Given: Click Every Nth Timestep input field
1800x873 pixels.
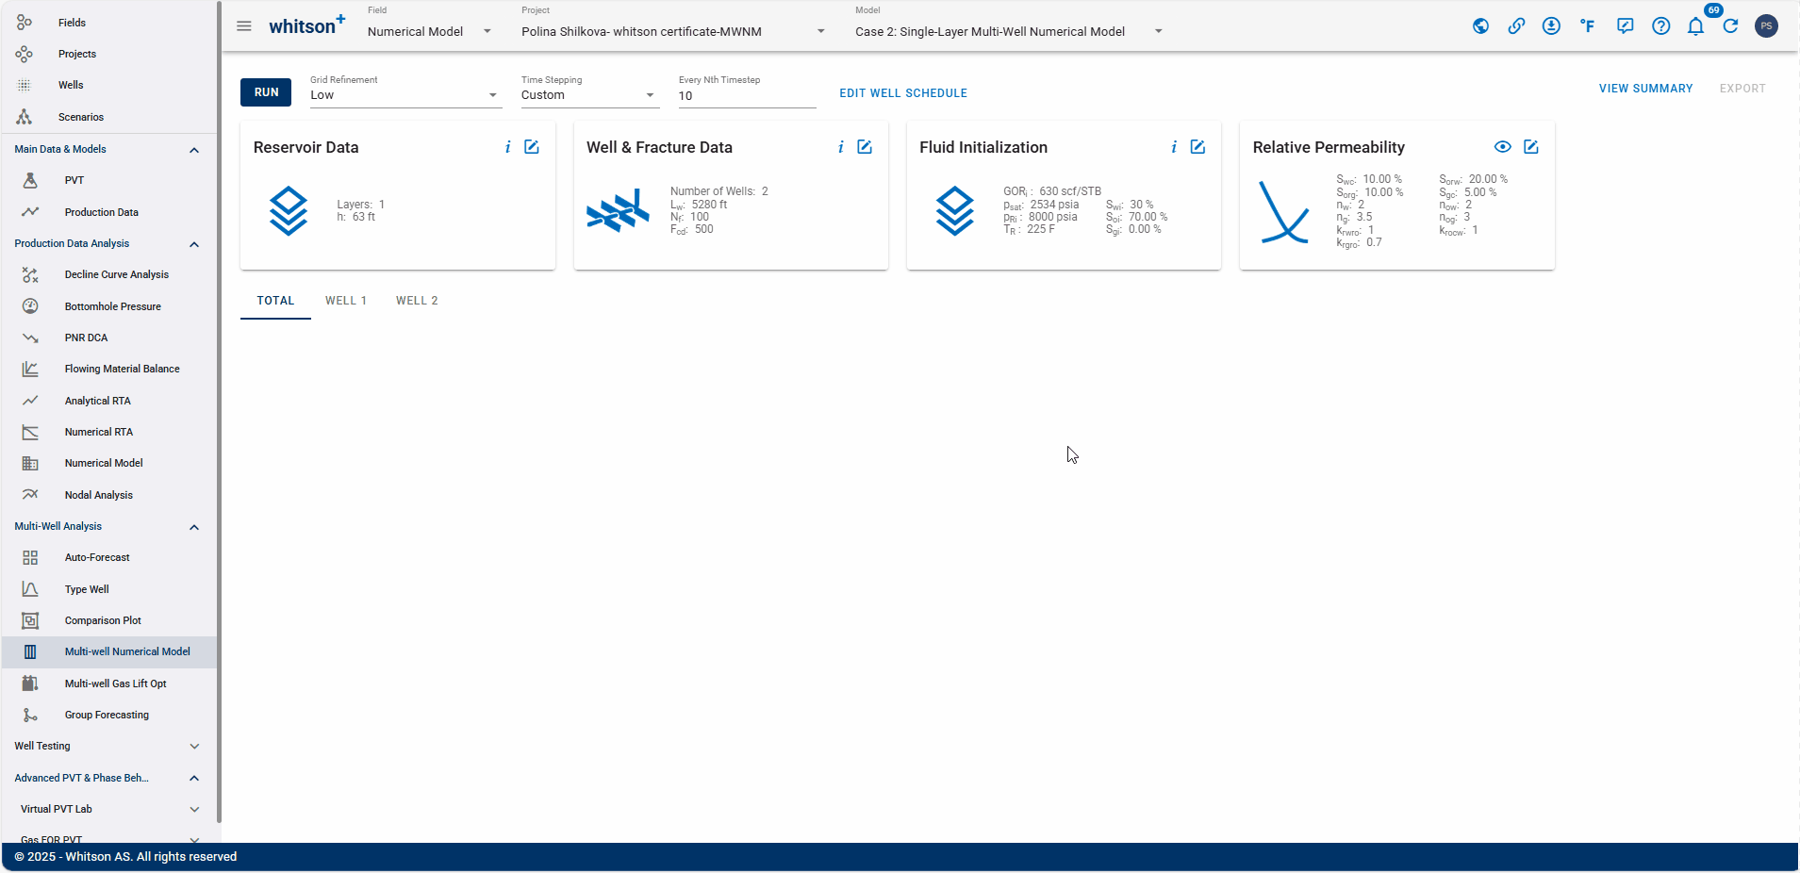Looking at the screenshot, I should point(747,95).
